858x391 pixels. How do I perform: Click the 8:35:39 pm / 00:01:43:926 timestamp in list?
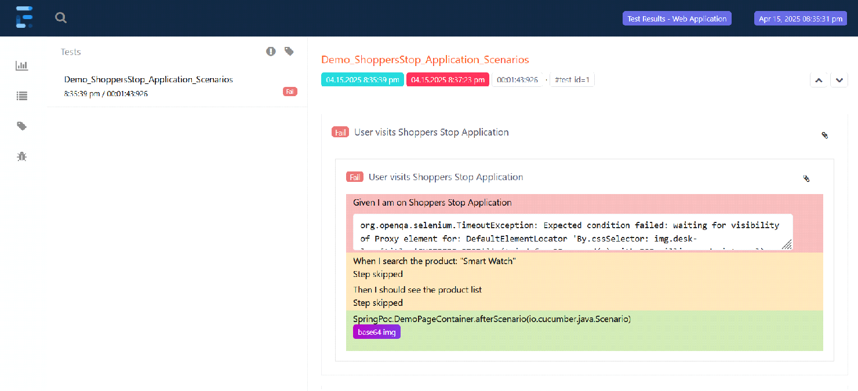point(106,93)
